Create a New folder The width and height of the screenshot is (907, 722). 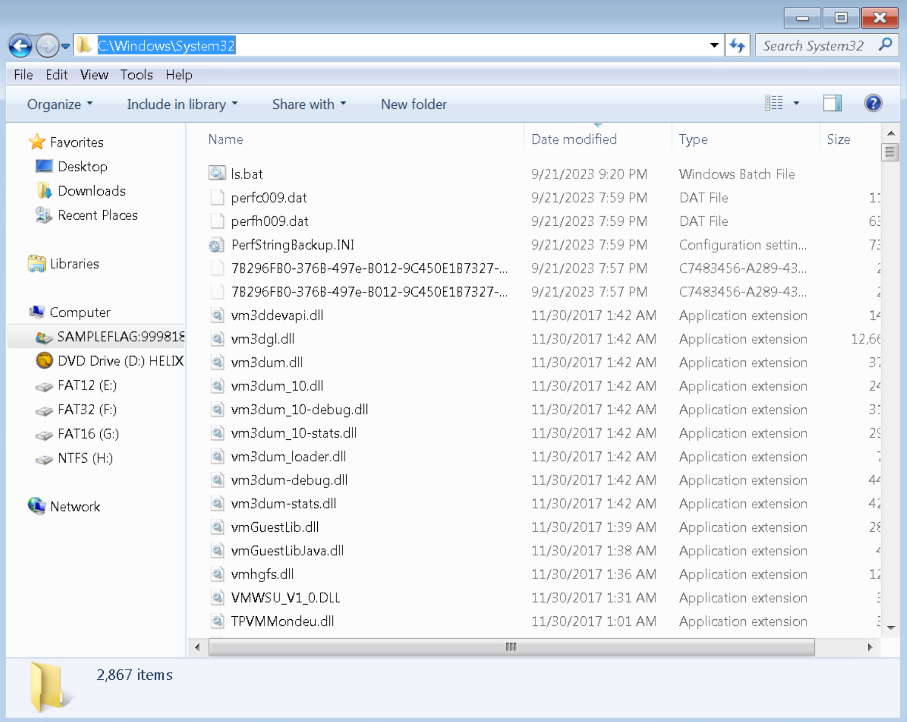(413, 104)
